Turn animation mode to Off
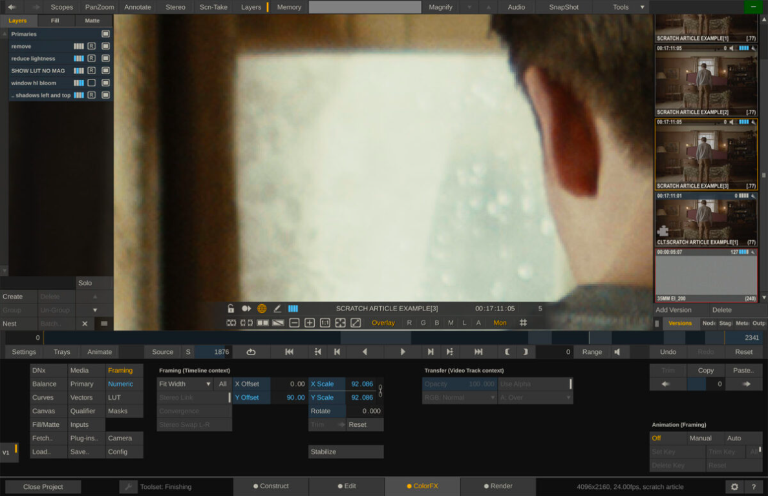 click(x=656, y=439)
